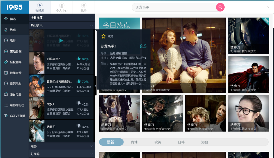Open the 预售 tagged 绣春刀 poster
This screenshot has height=158, width=274.
[x=249, y=36]
